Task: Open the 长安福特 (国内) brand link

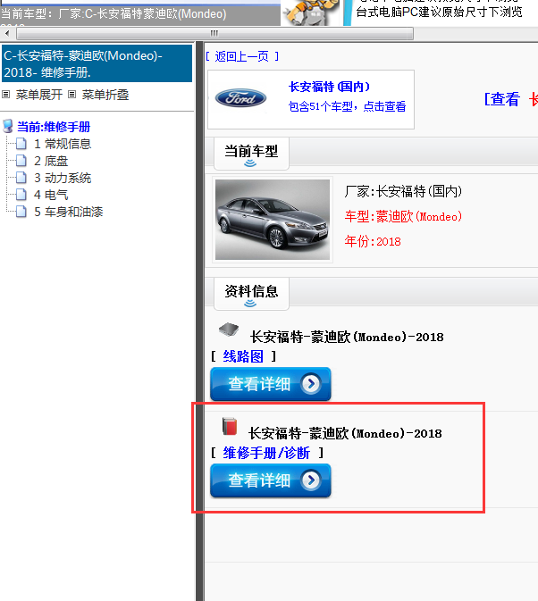Action: 329,87
